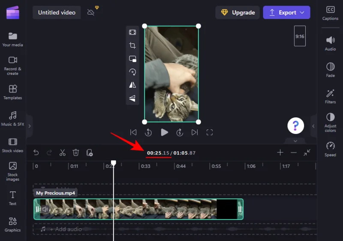The width and height of the screenshot is (343, 241).
Task: Select the cat video preview canvas
Action: 171,74
